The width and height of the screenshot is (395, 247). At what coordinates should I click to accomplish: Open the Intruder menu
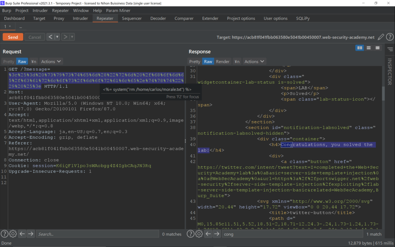click(x=40, y=11)
